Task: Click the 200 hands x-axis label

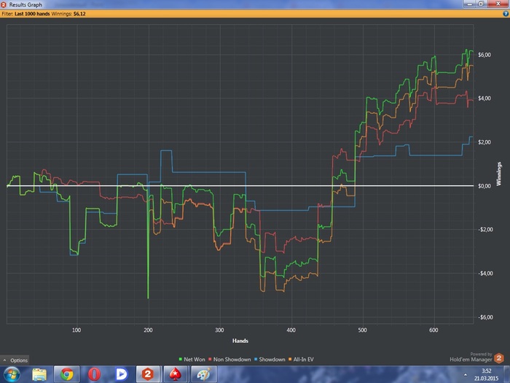Action: (x=148, y=330)
